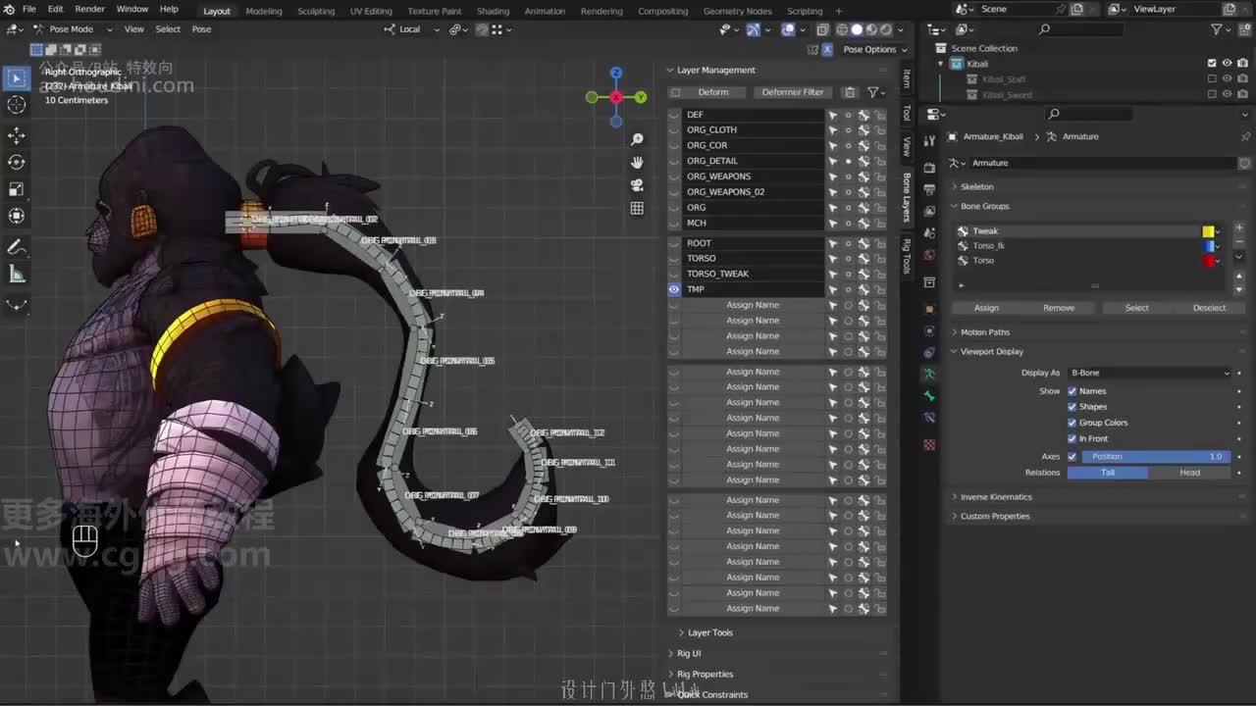Toggle visibility of the TMP layer
The image size is (1256, 706).
pyautogui.click(x=674, y=289)
